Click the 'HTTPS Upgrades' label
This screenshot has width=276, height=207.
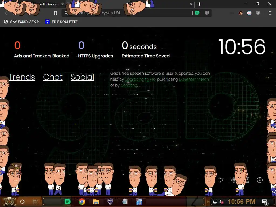(x=96, y=56)
